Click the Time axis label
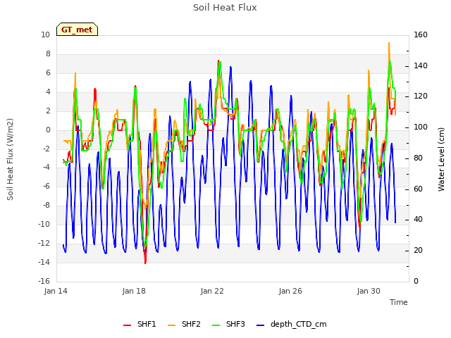451x338 pixels. coord(399,302)
